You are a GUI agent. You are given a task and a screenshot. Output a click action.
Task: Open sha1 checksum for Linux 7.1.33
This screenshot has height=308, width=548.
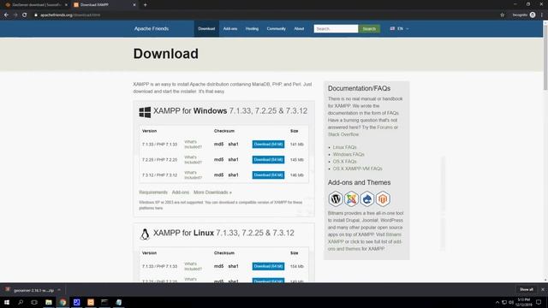[233, 266]
